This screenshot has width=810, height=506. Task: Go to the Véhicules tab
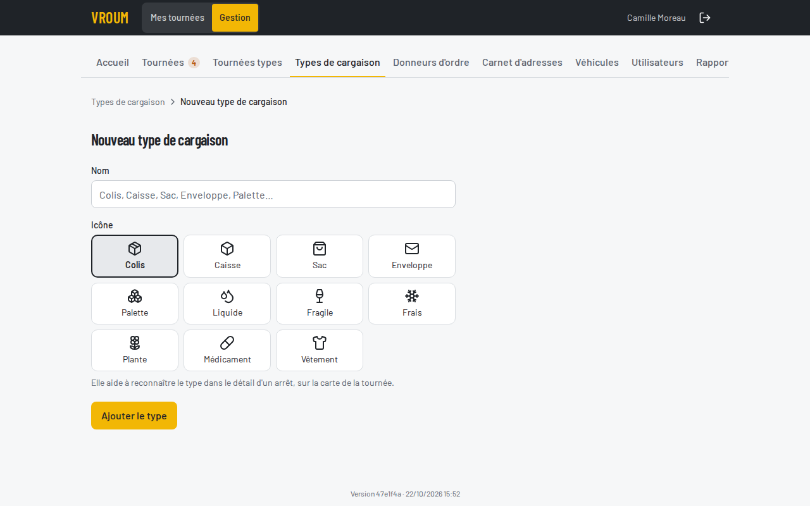(597, 62)
